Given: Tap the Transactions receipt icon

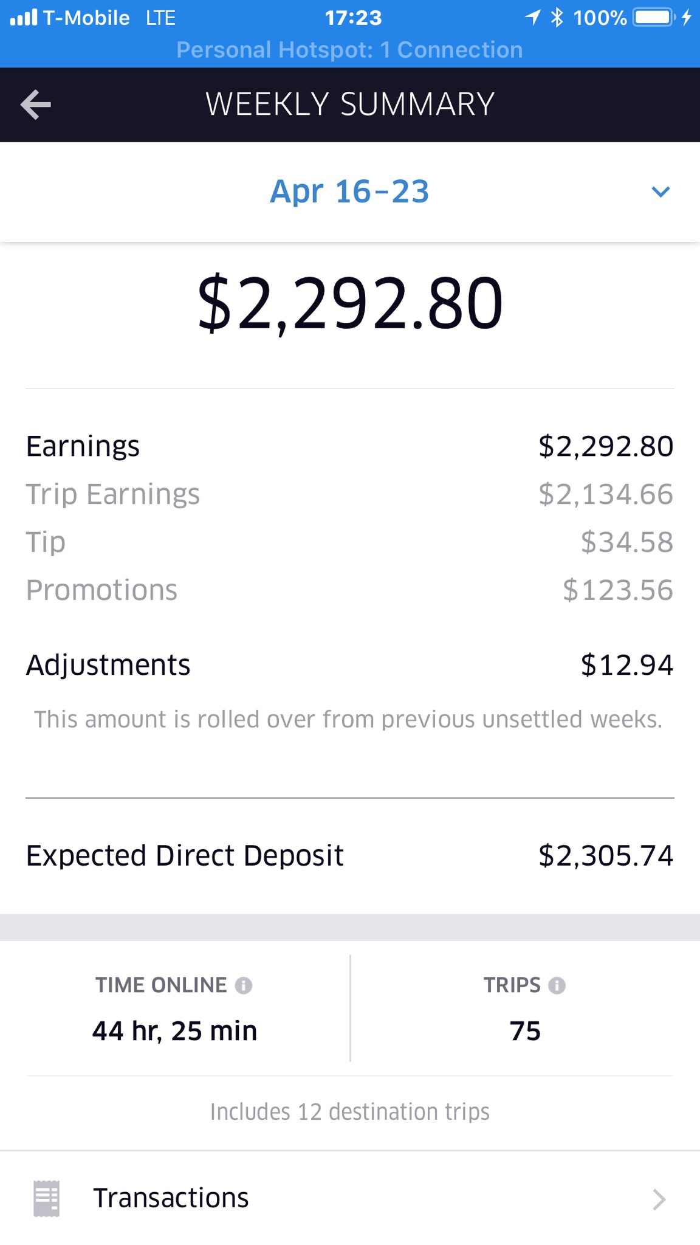Looking at the screenshot, I should [x=46, y=1198].
